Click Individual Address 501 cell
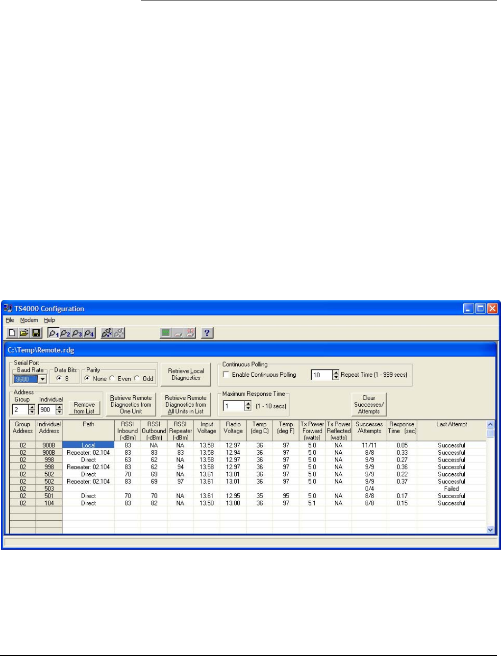Image resolution: width=501 pixels, height=656 pixels. tap(49, 496)
